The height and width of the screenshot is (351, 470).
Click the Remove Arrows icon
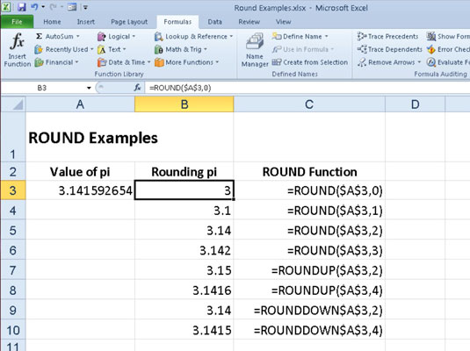(x=362, y=62)
